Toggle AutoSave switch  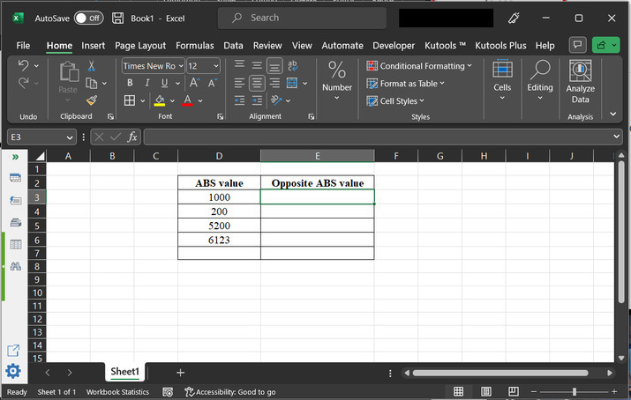(x=88, y=19)
